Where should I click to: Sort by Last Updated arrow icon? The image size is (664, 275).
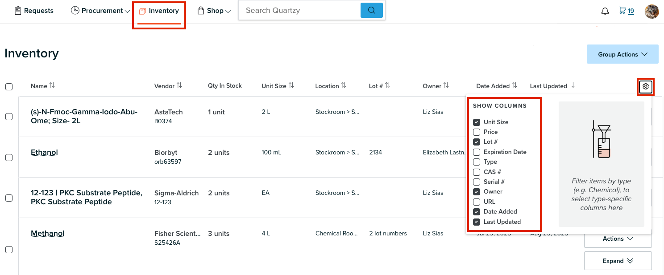573,85
